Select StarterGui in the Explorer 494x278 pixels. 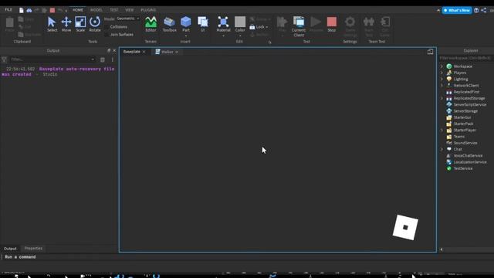click(462, 117)
